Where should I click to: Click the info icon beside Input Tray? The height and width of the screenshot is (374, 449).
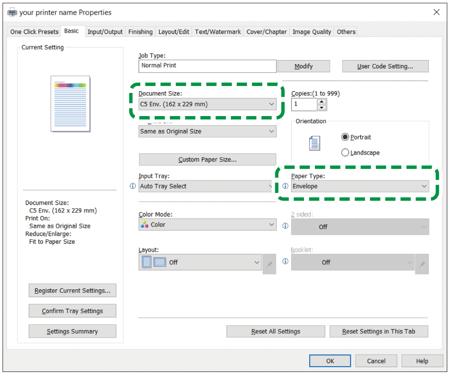click(133, 186)
